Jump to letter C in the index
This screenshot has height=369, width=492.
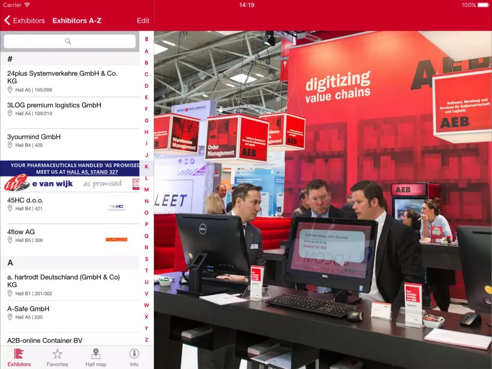pyautogui.click(x=146, y=74)
